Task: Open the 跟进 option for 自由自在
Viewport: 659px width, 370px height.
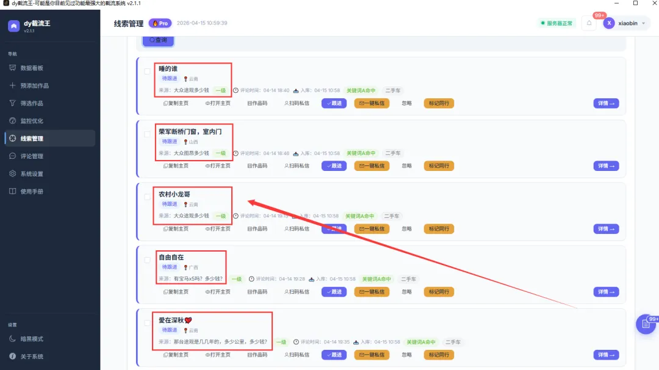Action: click(334, 292)
